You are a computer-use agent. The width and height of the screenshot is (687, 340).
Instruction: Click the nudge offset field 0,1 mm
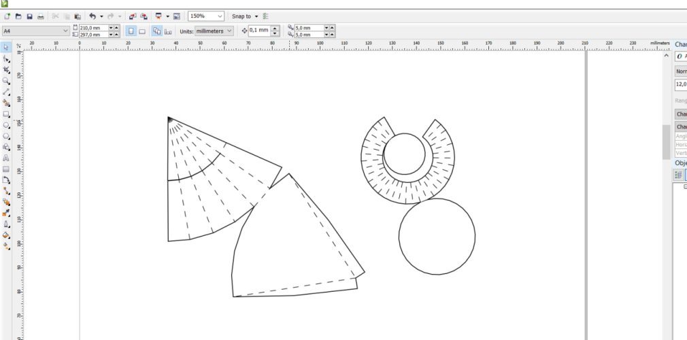(259, 31)
